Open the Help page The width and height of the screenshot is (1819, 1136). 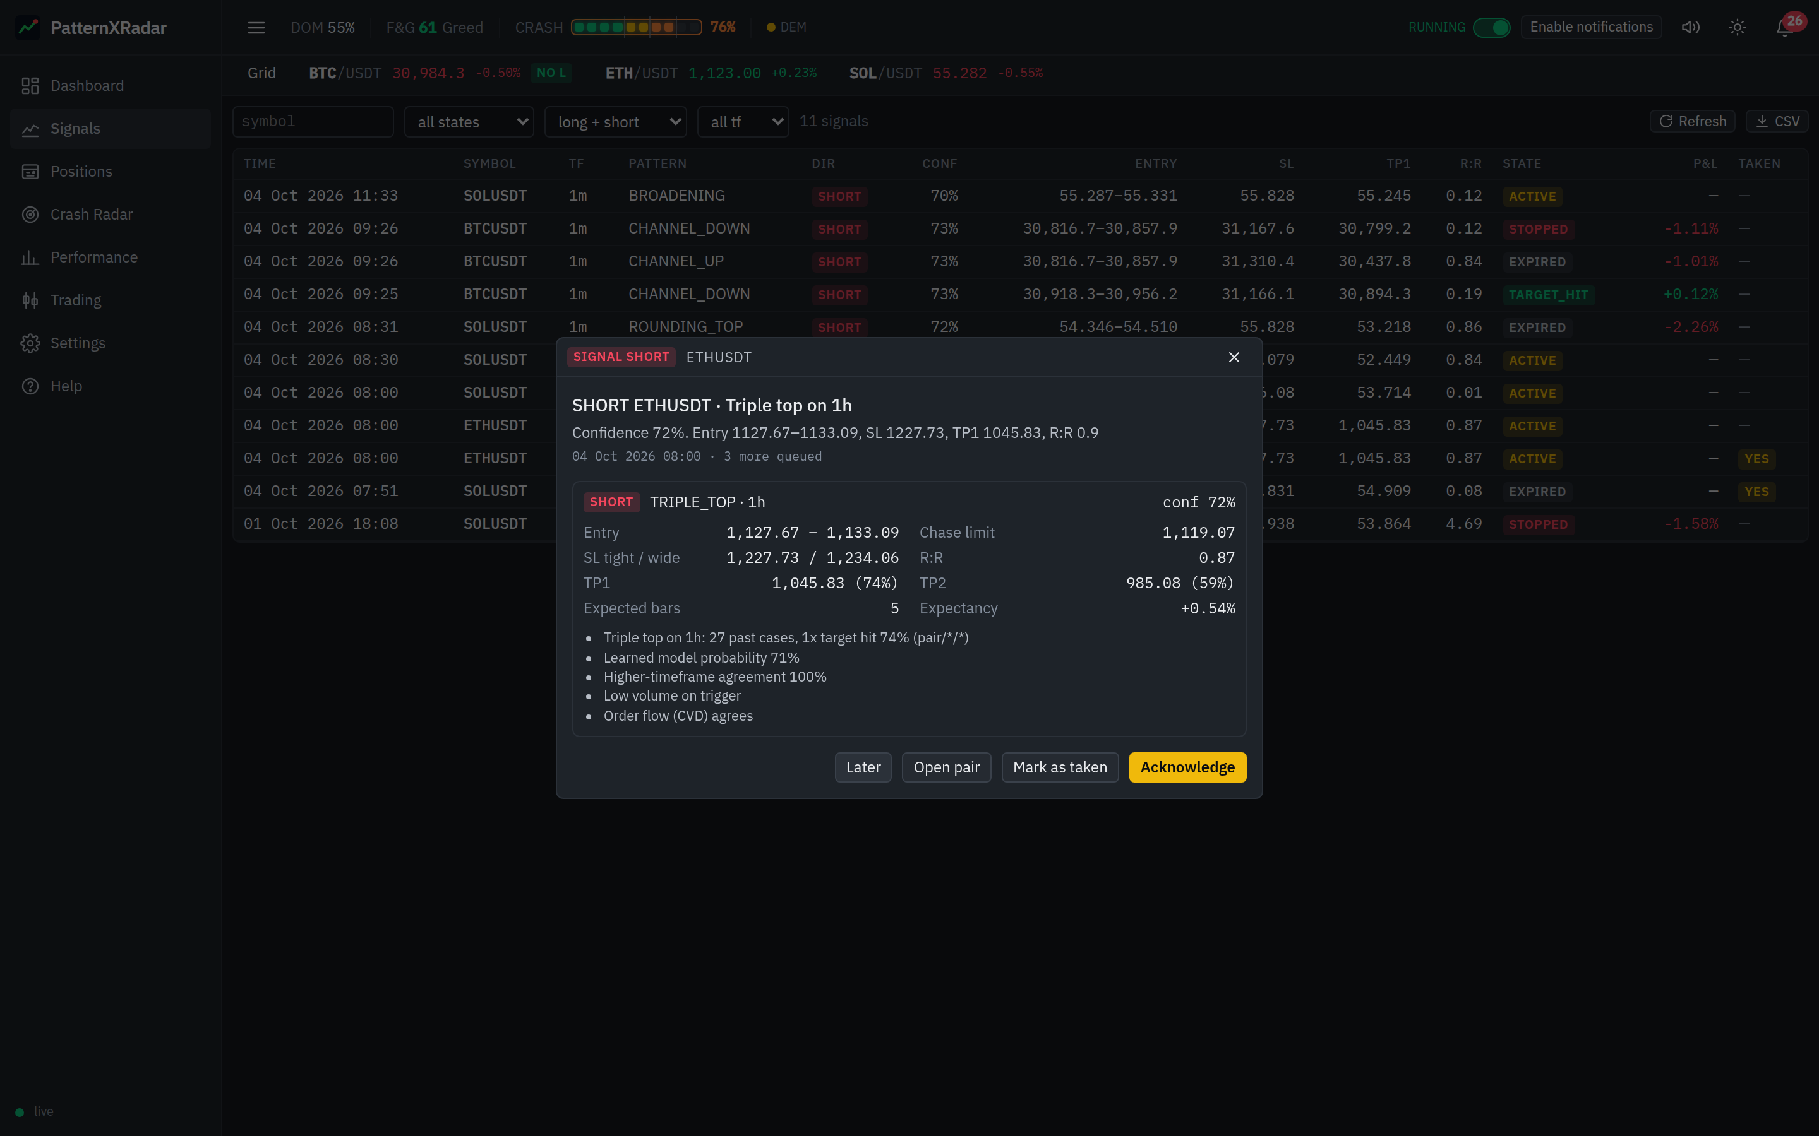click(111, 386)
